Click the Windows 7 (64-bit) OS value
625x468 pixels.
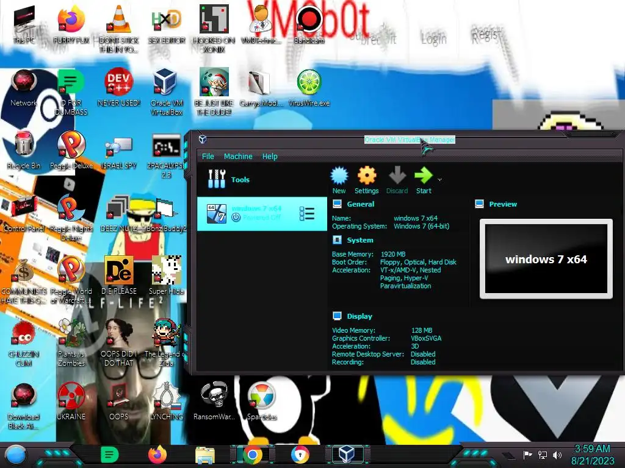coord(421,226)
